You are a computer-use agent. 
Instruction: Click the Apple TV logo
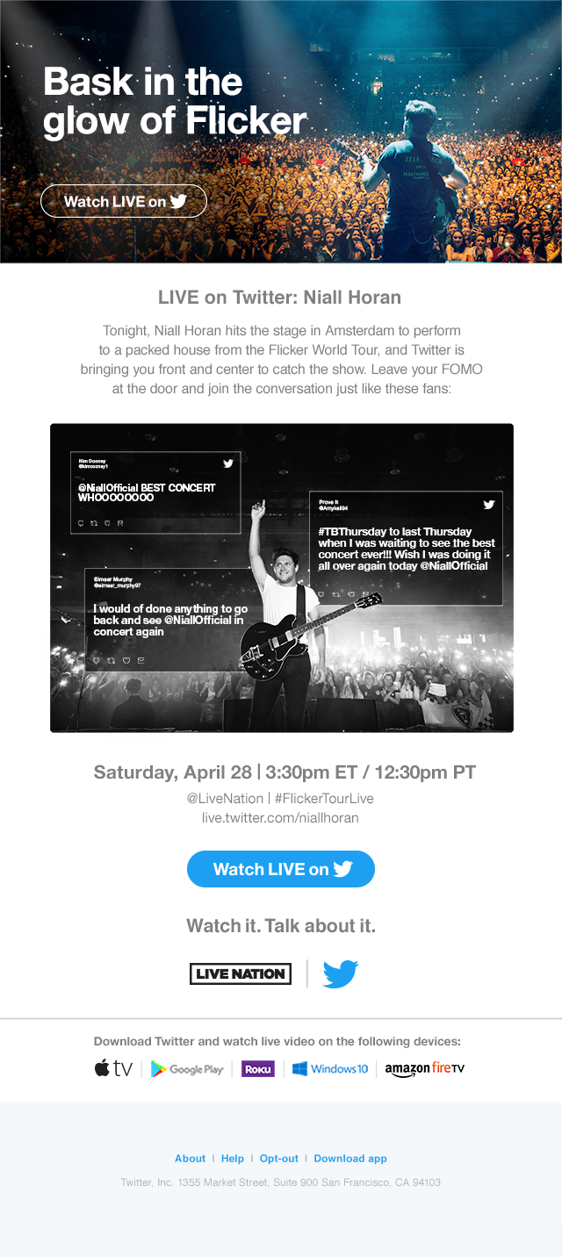click(112, 1068)
